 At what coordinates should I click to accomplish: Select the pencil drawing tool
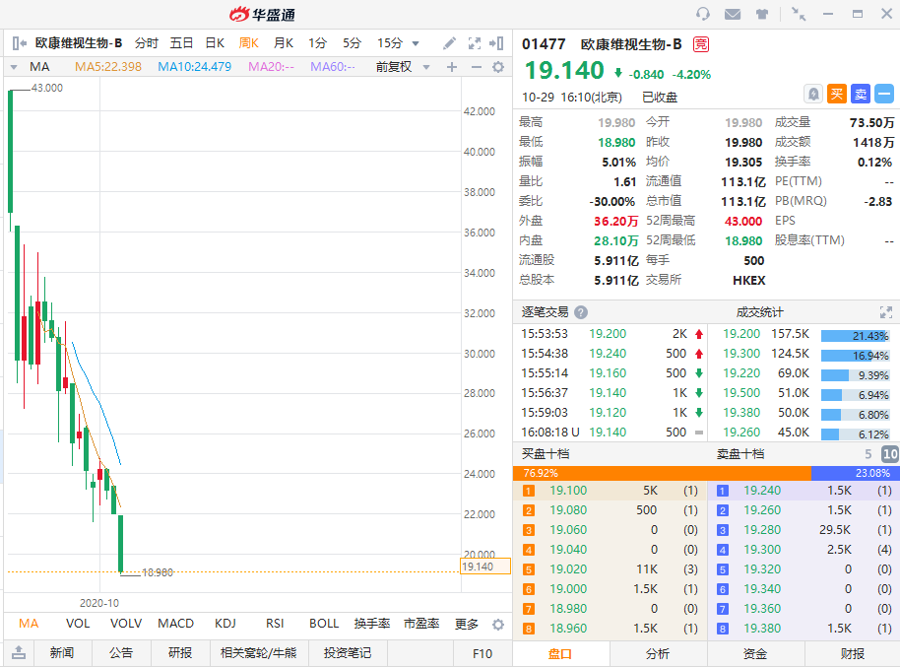449,43
